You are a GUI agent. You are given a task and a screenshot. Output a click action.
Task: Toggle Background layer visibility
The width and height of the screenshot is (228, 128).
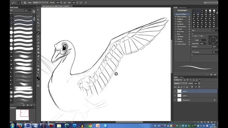pyautogui.click(x=175, y=100)
